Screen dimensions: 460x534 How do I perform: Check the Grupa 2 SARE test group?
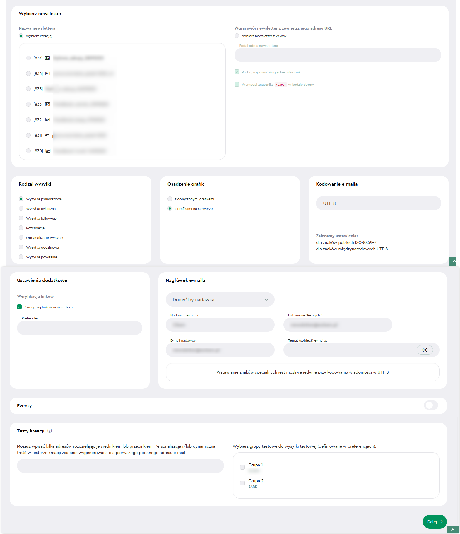242,483
